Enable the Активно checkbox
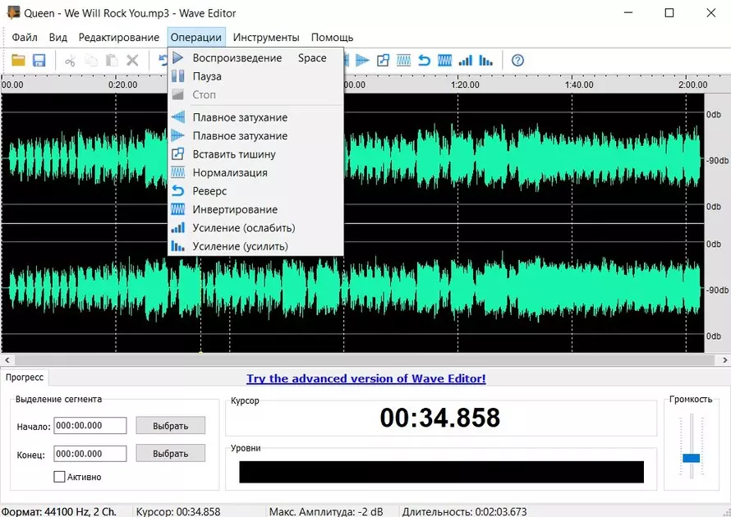 tap(60, 477)
